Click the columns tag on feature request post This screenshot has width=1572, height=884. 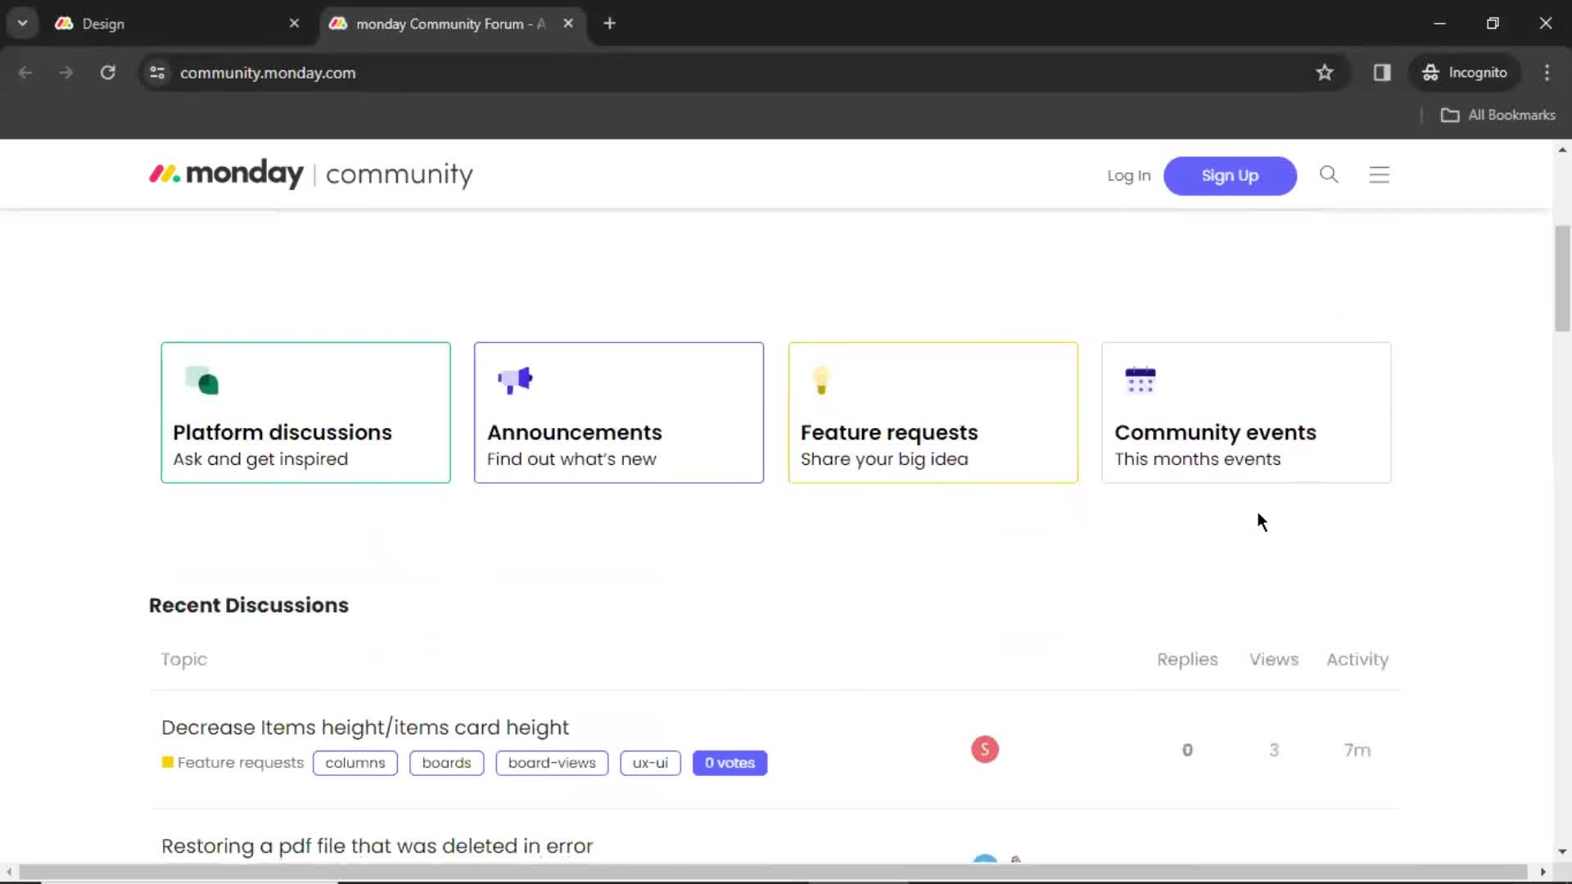tap(355, 762)
